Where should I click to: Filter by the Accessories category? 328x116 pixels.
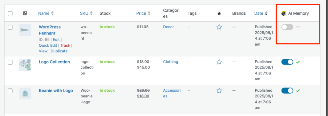[x=172, y=93]
